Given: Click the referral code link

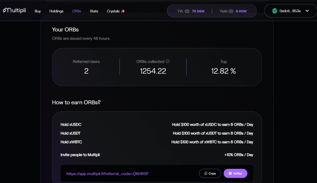Looking at the screenshot, I should click(x=107, y=173).
